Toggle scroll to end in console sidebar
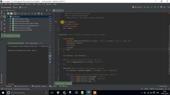The width and height of the screenshot is (170, 95). point(50,56)
